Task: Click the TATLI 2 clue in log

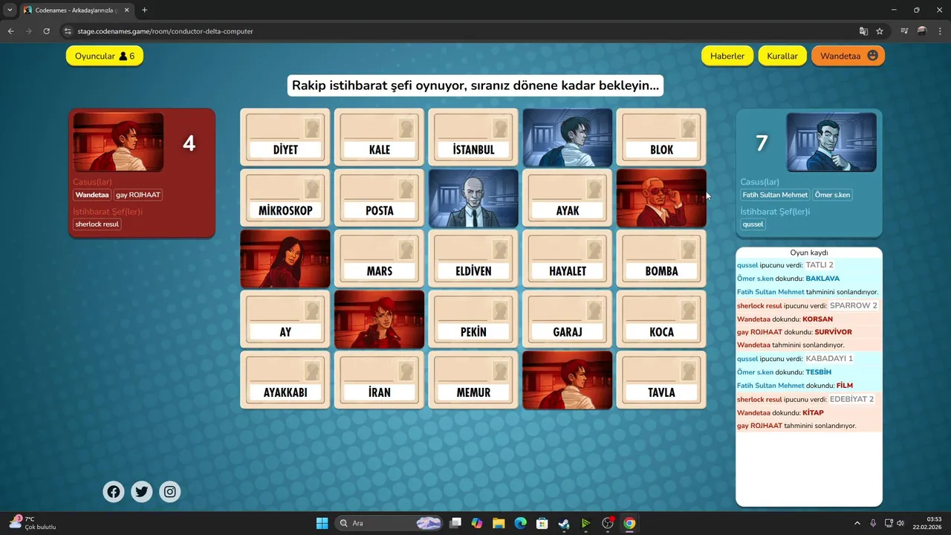Action: [x=819, y=265]
